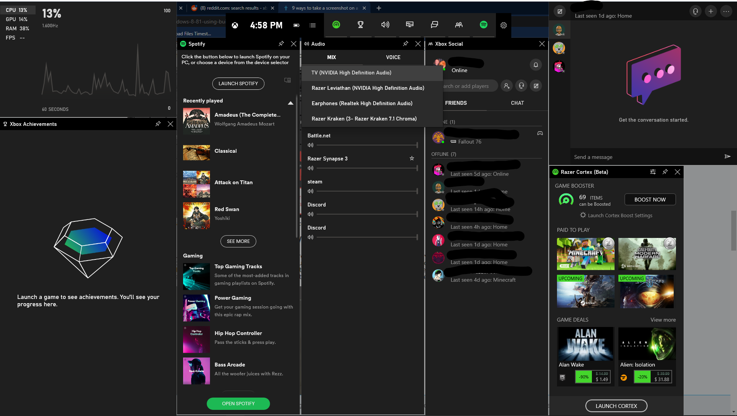737x416 pixels.
Task: Choose Earphones (Realtek High Definition Audio) output
Action: [x=362, y=103]
